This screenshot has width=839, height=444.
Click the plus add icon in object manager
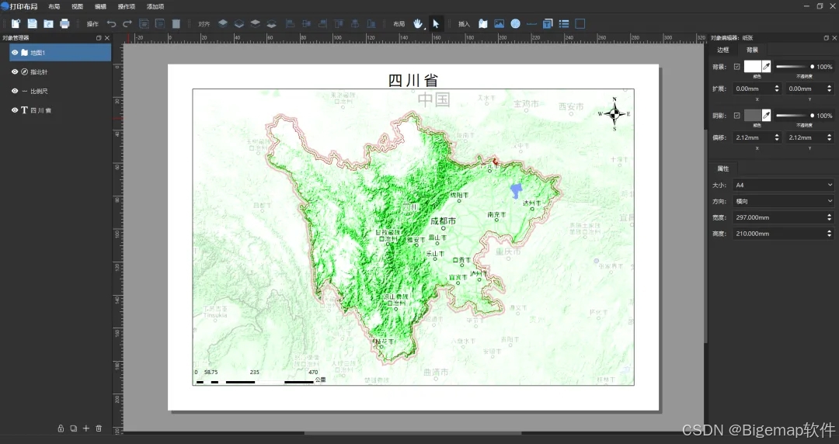pos(86,428)
